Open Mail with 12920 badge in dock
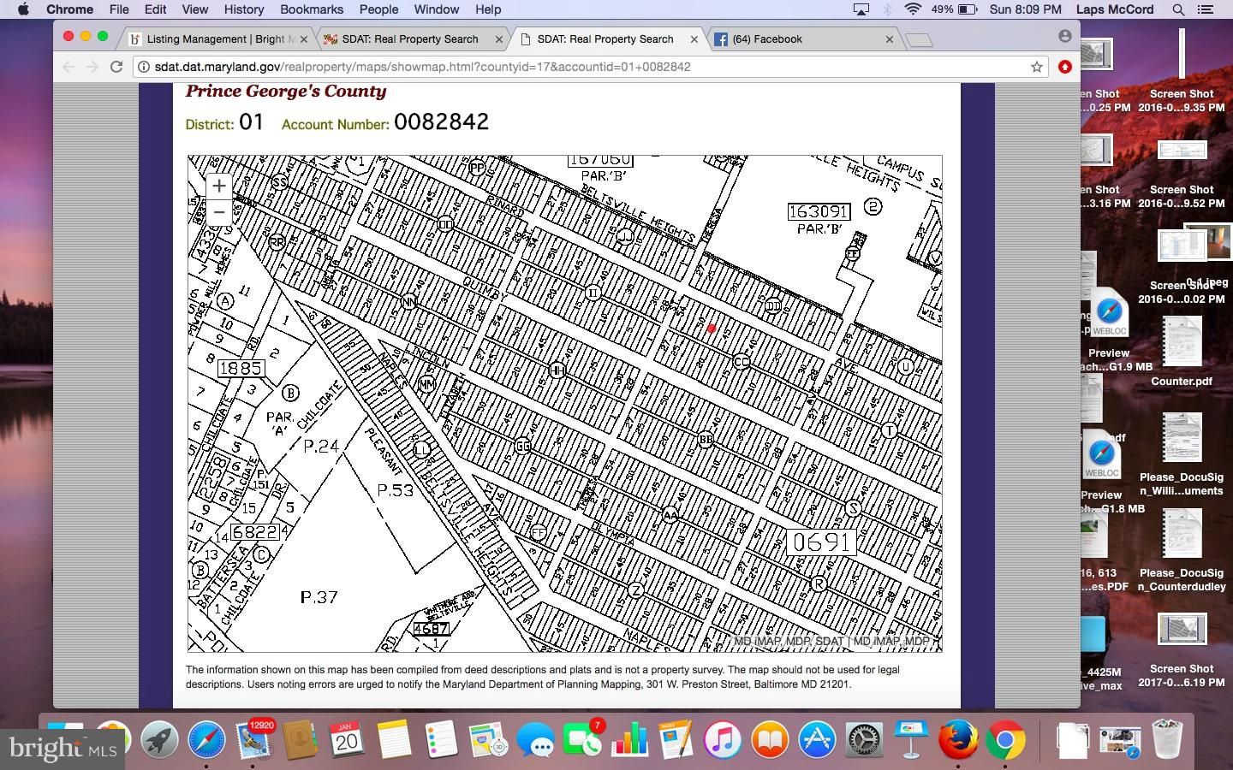 (x=253, y=739)
